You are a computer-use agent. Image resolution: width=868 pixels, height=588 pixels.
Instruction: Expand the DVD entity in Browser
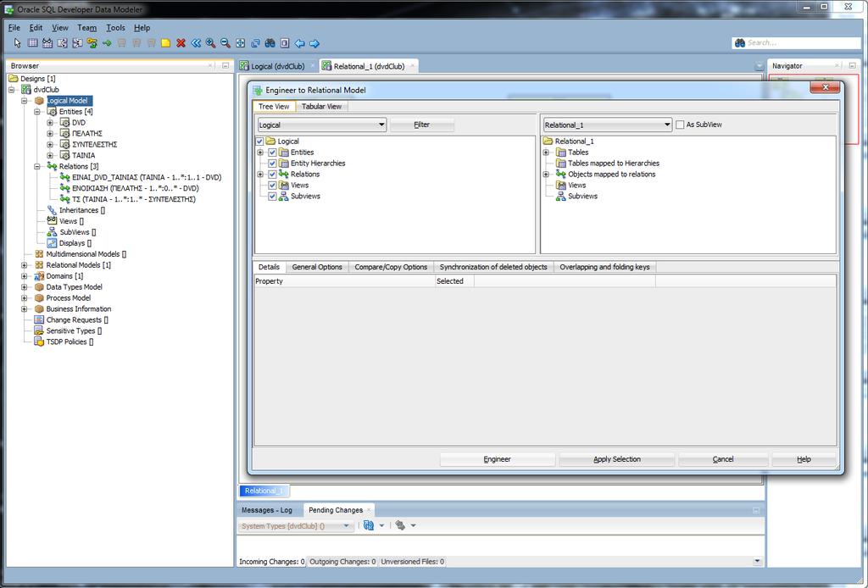(x=50, y=123)
